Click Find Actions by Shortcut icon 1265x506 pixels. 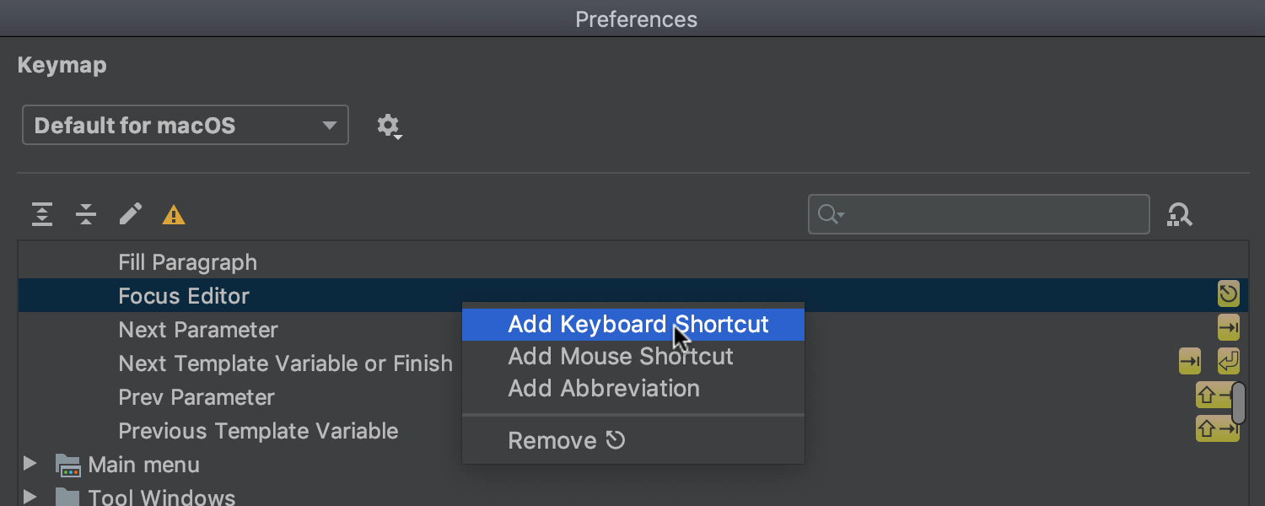(1179, 215)
